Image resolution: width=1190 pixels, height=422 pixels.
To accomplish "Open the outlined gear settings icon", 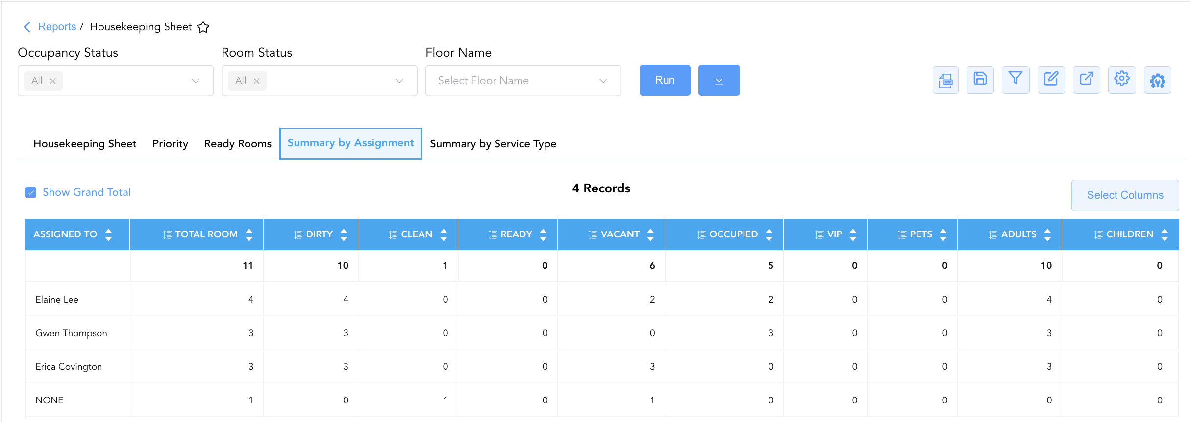I will click(x=1122, y=80).
